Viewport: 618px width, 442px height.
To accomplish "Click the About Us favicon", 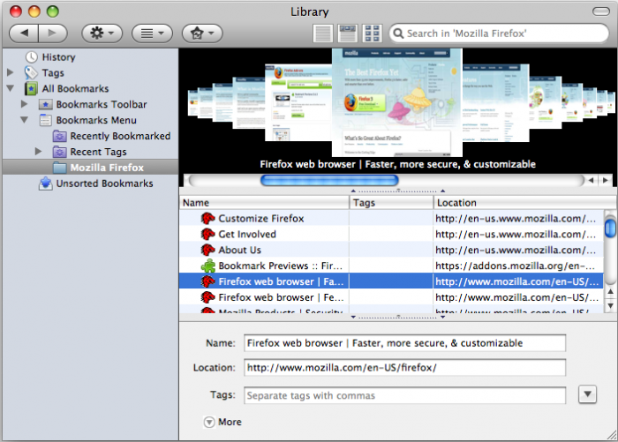I will (x=207, y=250).
